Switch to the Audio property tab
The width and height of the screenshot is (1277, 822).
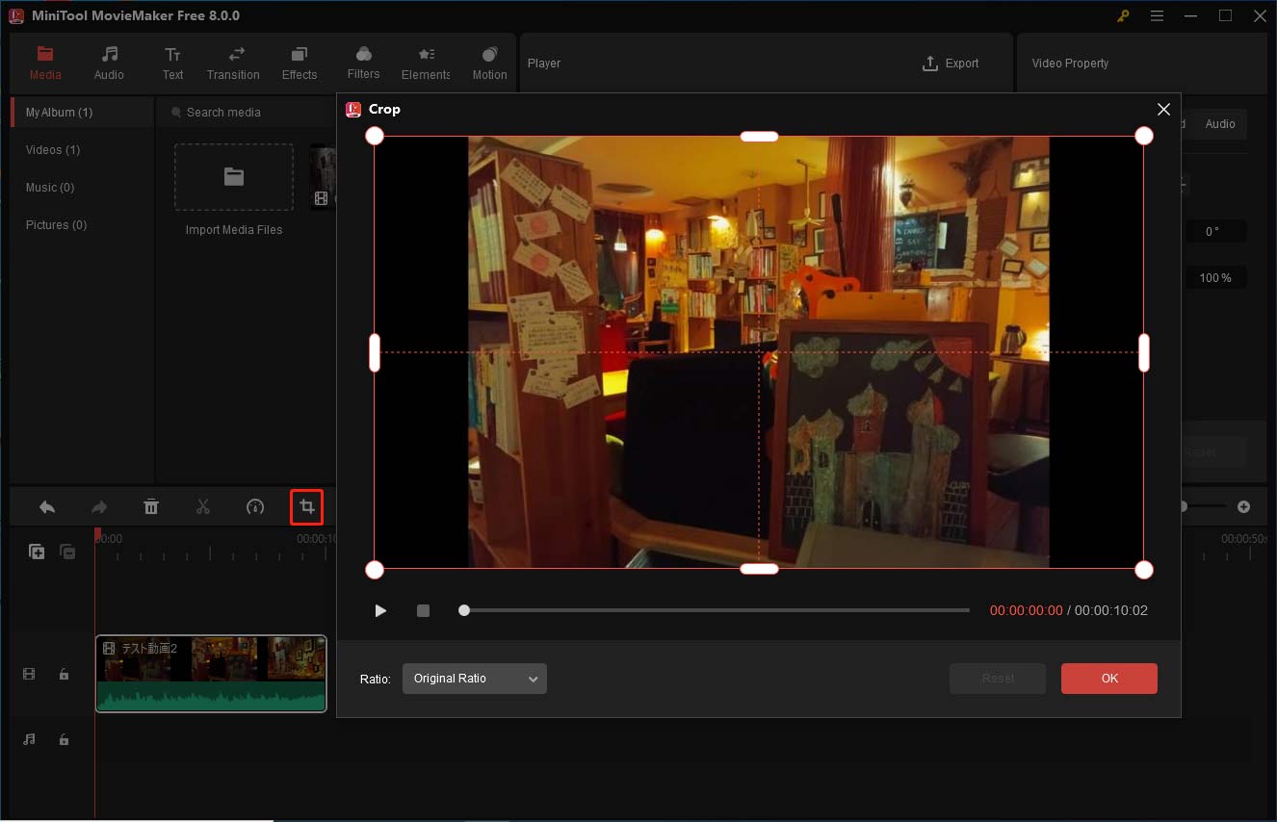[1220, 124]
